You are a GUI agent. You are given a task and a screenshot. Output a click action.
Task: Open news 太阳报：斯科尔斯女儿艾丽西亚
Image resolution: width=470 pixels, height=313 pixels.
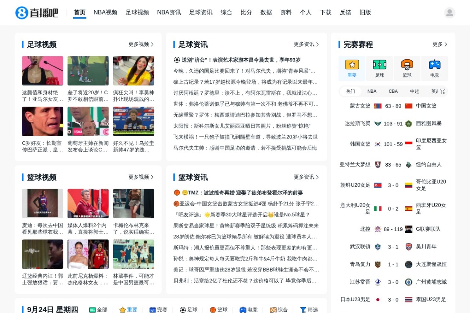pyautogui.click(x=242, y=126)
